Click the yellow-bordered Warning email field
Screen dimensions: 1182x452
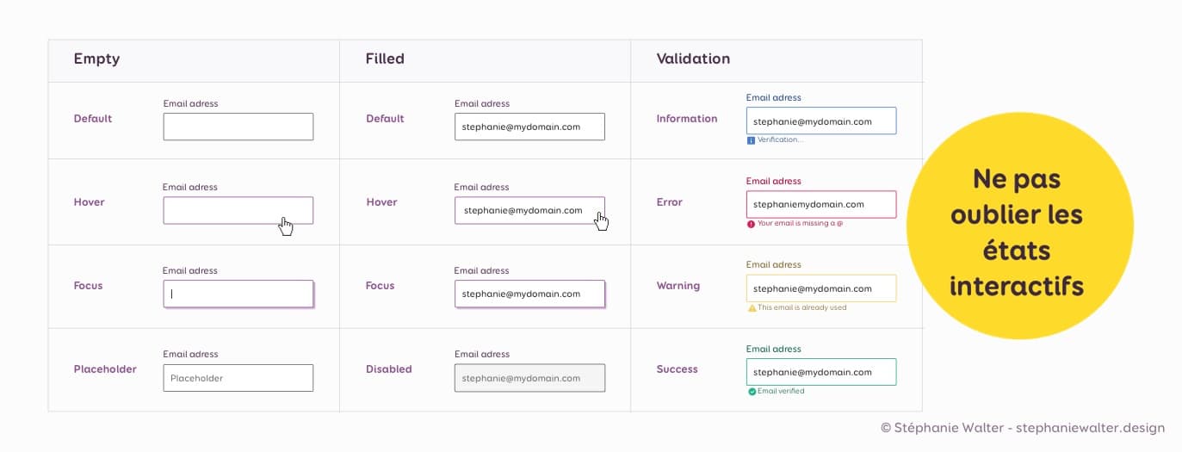pyautogui.click(x=820, y=288)
